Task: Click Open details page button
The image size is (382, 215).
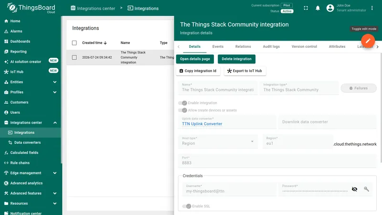Action: pos(195,59)
